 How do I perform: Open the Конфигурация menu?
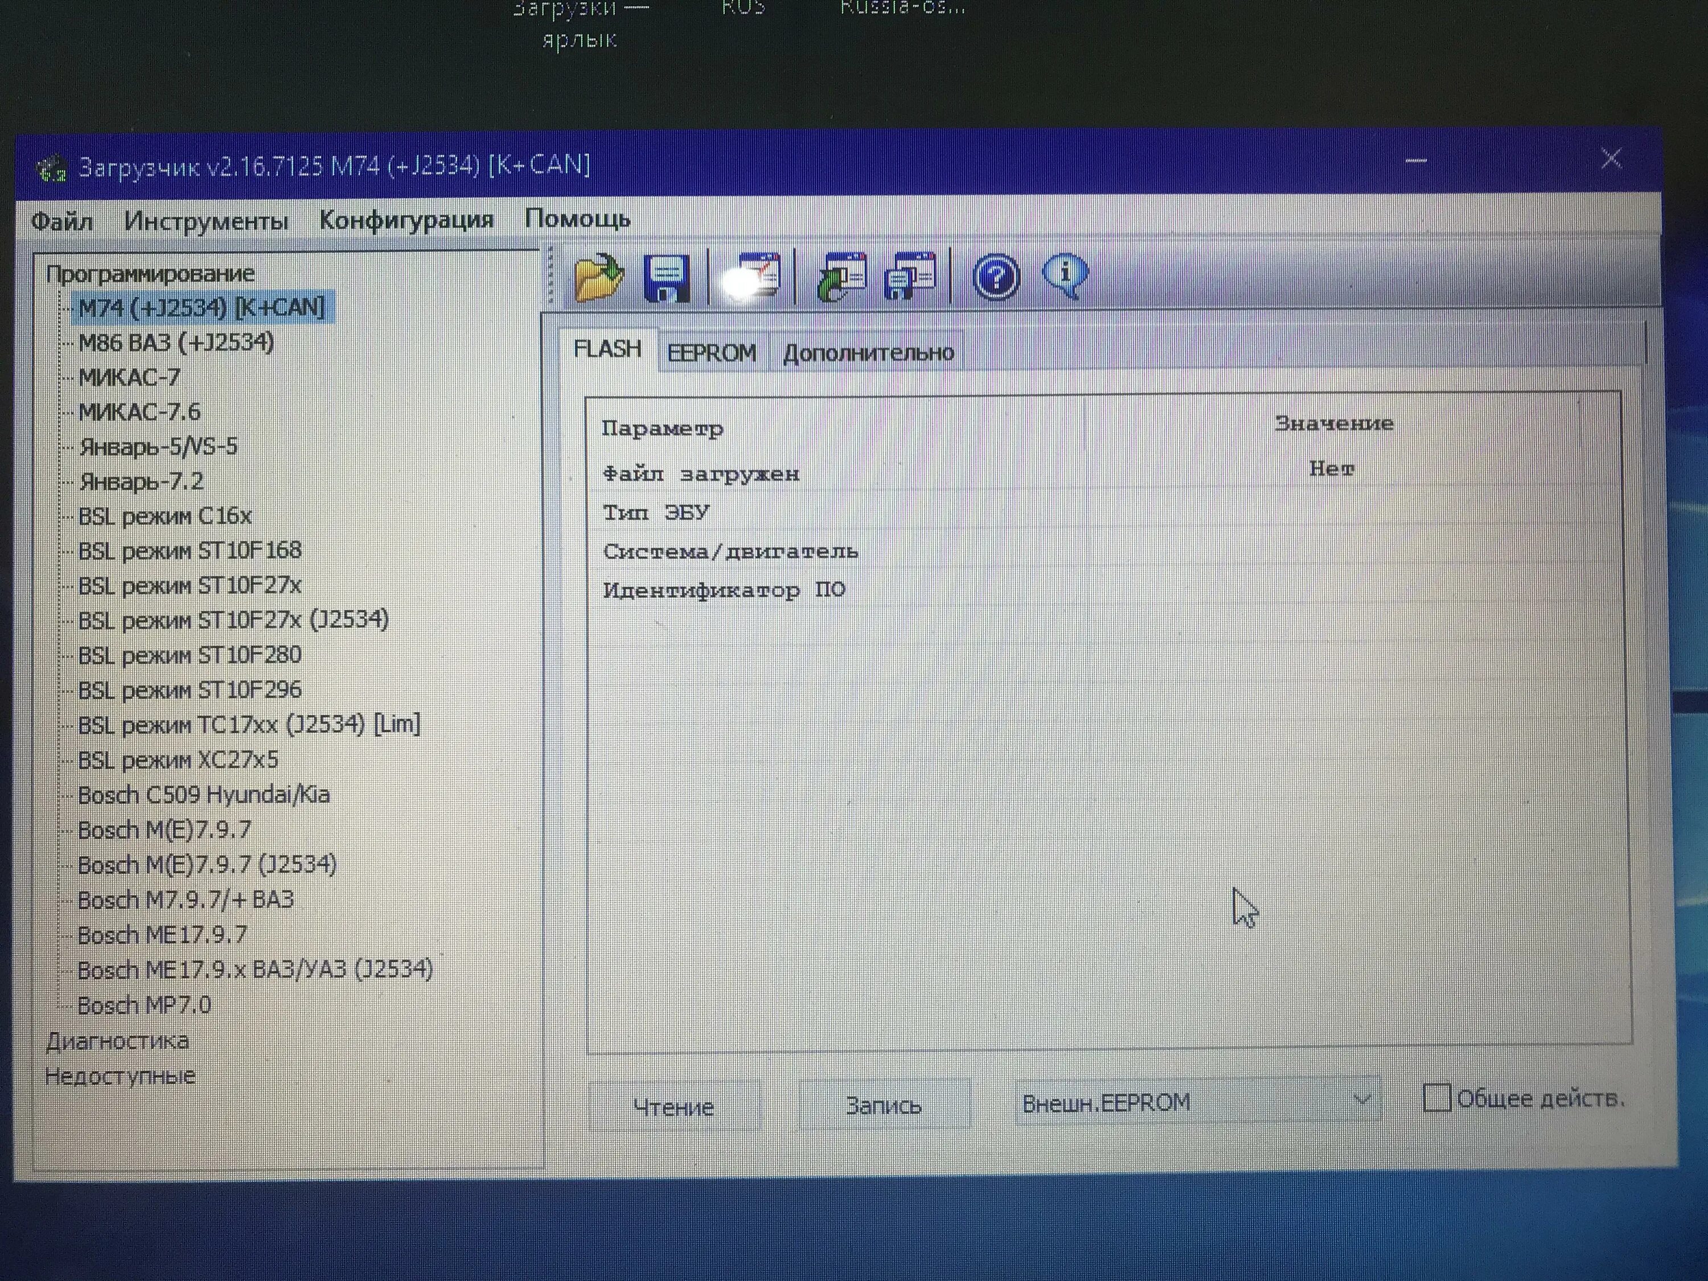(406, 220)
